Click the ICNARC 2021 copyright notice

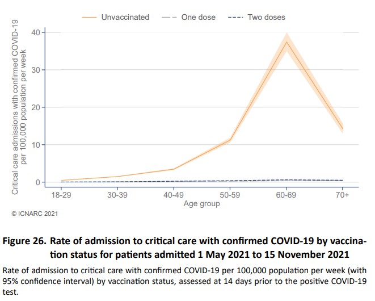click(x=34, y=214)
